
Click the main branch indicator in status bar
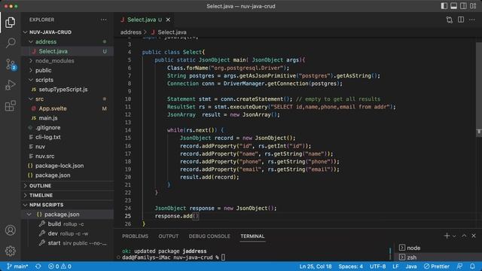pyautogui.click(x=17, y=266)
